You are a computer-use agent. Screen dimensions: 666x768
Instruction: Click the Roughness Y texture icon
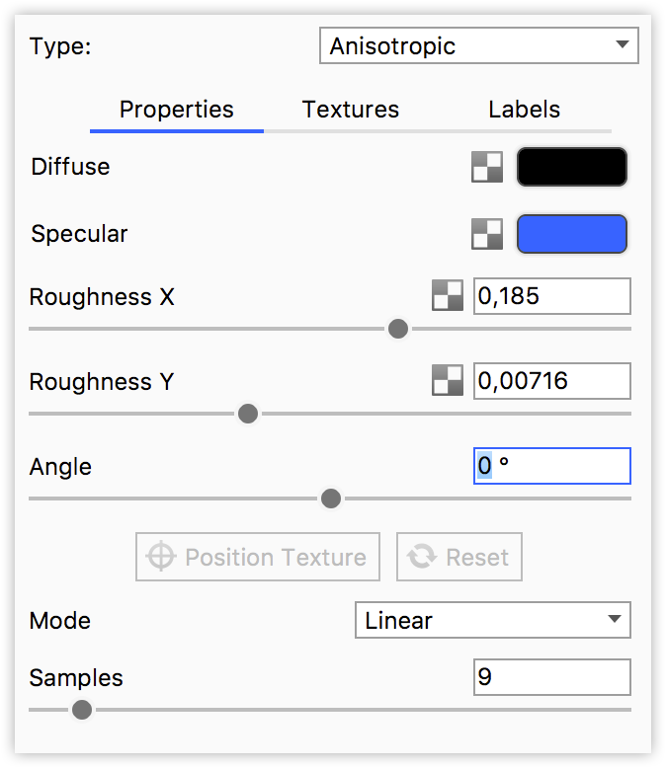[448, 380]
